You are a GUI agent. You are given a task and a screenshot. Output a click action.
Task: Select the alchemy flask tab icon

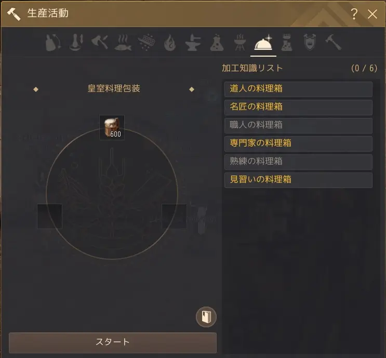pos(217,43)
